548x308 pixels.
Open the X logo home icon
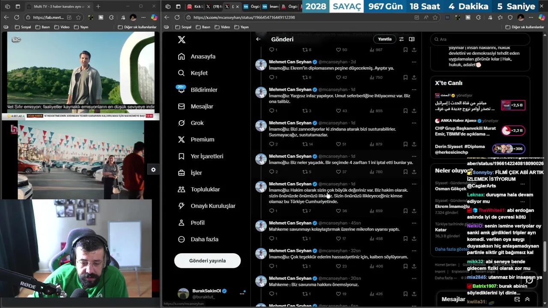click(x=182, y=39)
